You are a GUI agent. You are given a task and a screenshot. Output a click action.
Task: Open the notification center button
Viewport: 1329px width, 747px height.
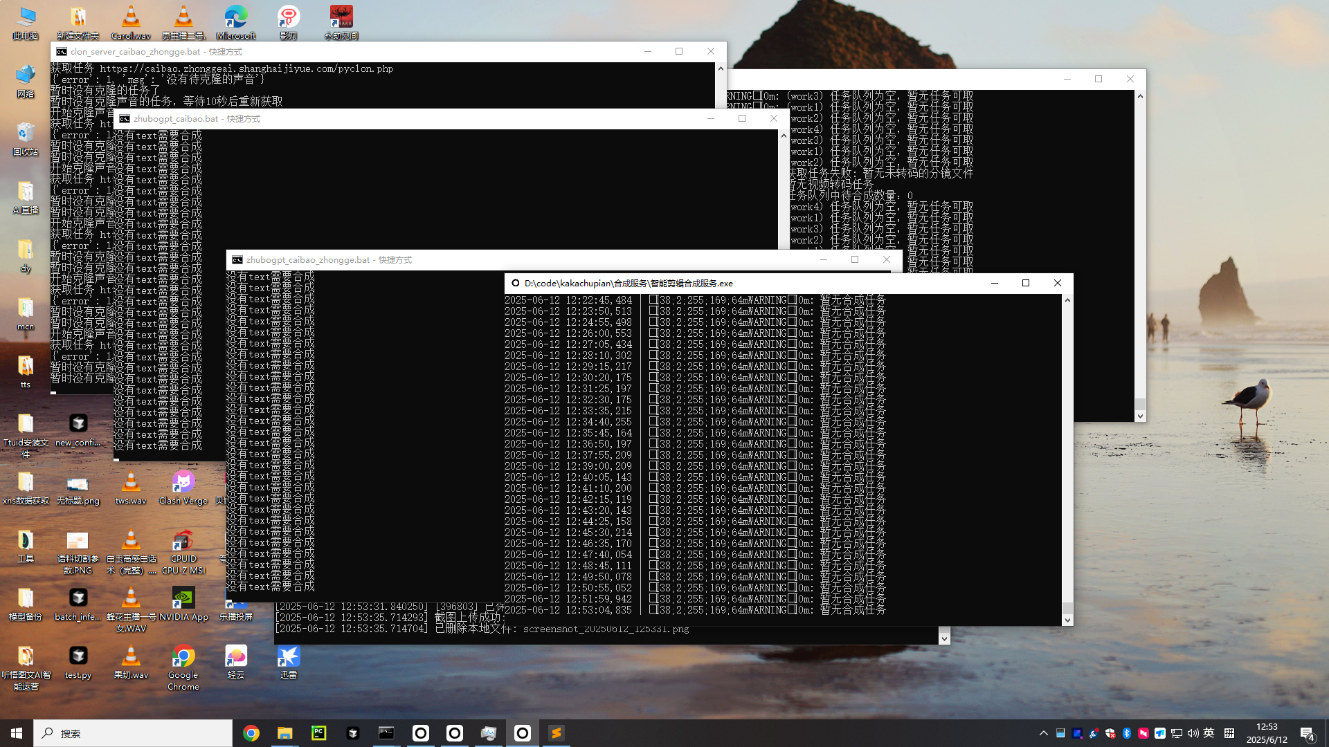pos(1307,733)
